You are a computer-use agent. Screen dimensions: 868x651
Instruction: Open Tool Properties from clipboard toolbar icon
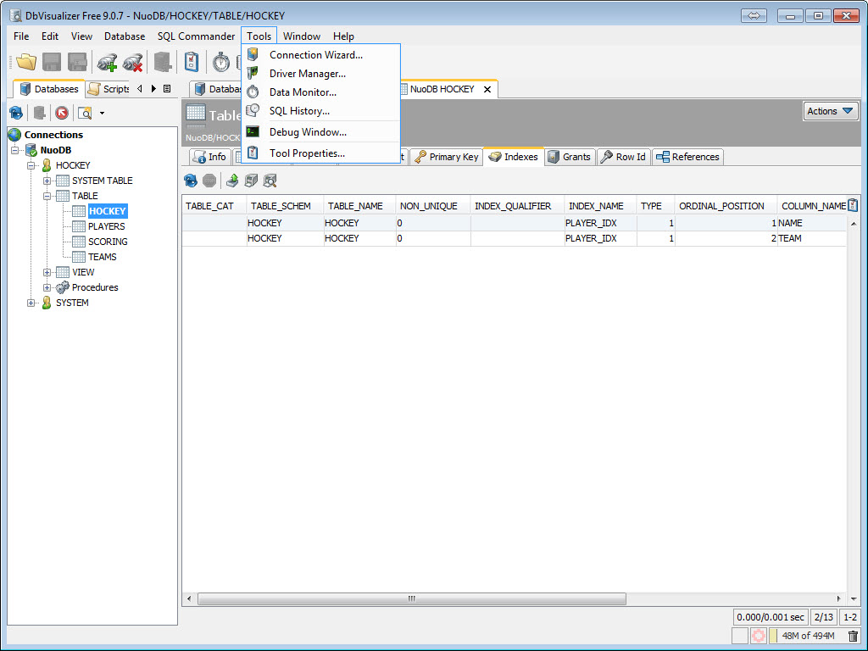coord(192,62)
